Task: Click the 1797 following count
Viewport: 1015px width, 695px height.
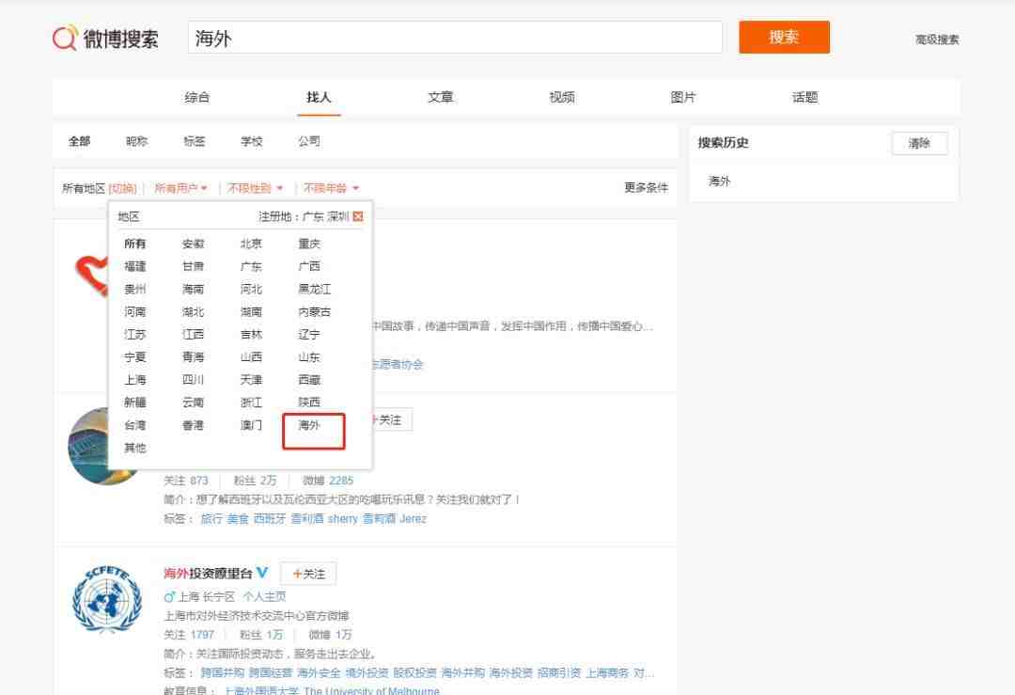Action: pyautogui.click(x=202, y=635)
